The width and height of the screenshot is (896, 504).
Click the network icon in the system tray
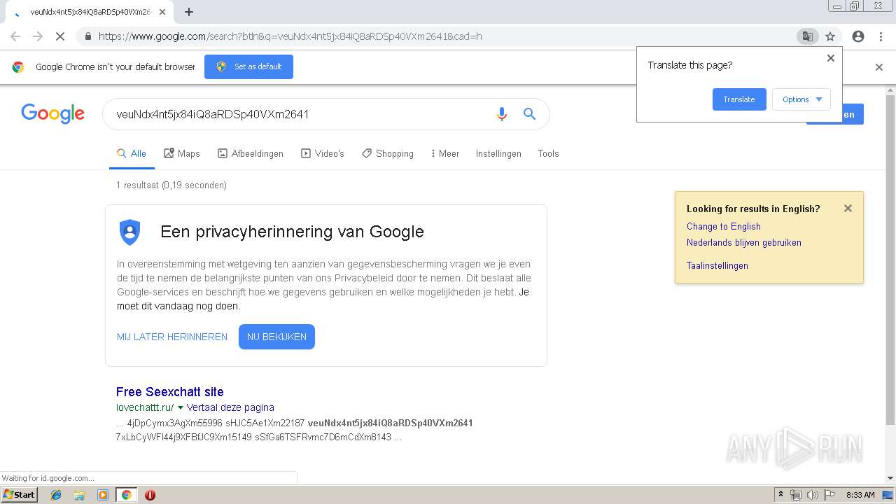click(x=796, y=495)
